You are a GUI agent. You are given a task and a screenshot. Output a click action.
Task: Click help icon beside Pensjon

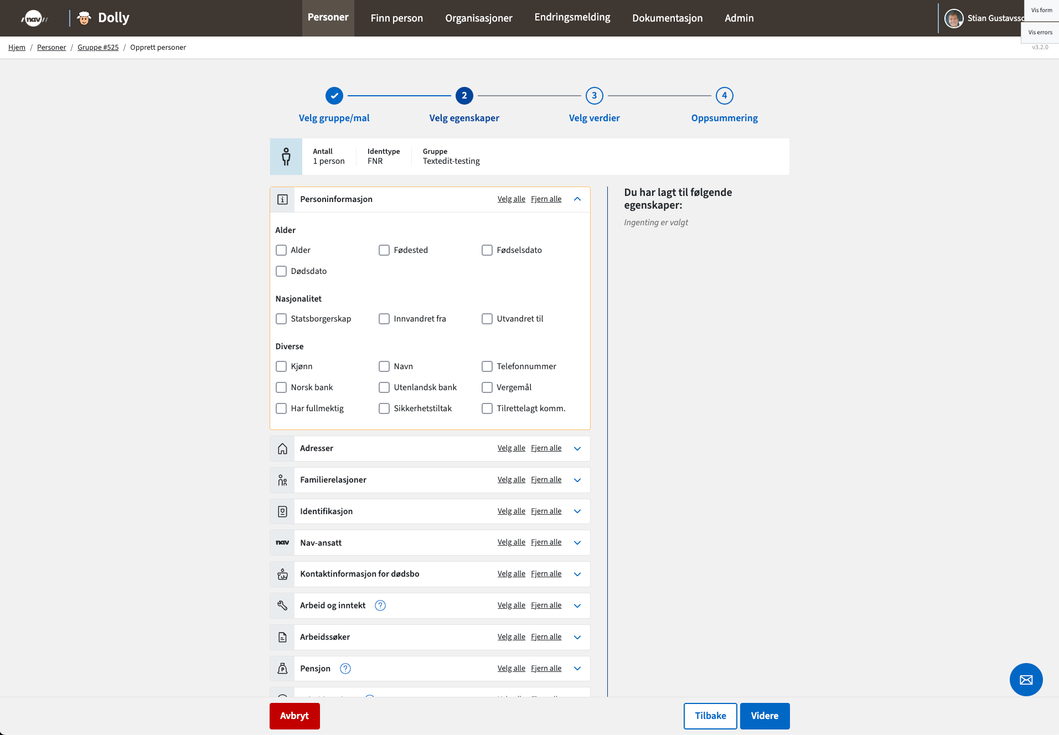pyautogui.click(x=345, y=669)
